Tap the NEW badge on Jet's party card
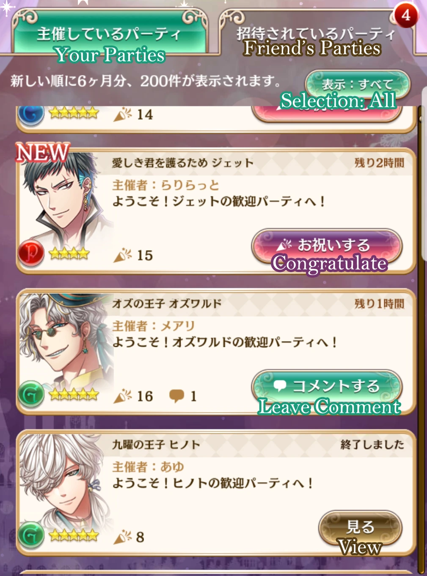Screen dimensions: 427x576 (x=42, y=152)
